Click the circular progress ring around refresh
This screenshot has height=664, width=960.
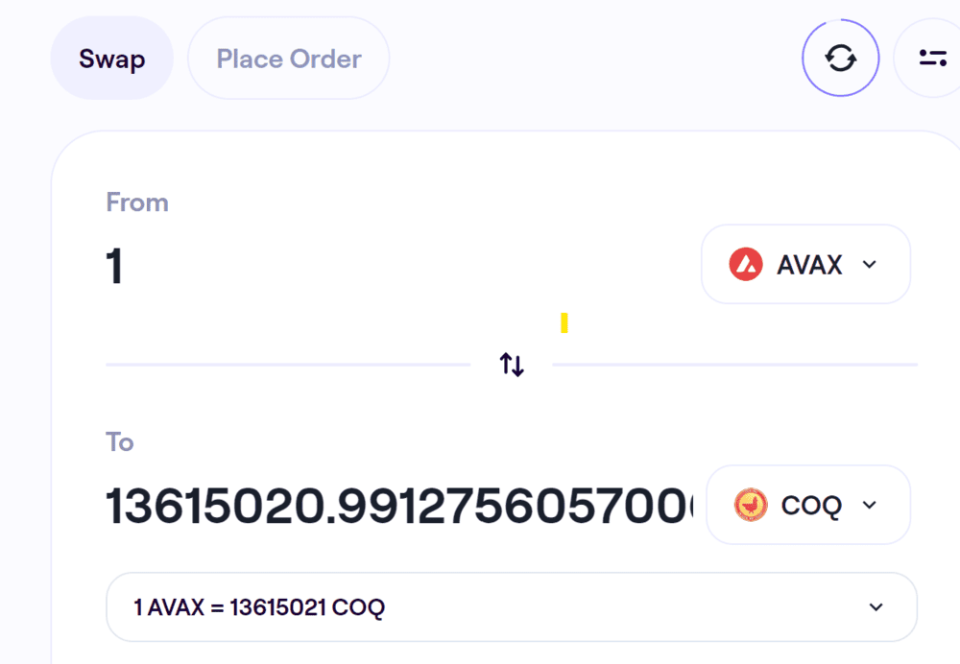pos(841,58)
